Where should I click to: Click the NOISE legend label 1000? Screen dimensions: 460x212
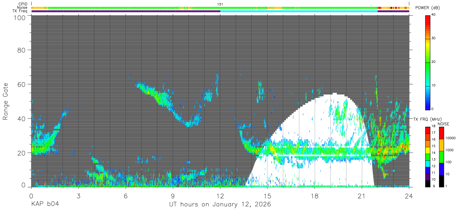[x=449, y=150]
